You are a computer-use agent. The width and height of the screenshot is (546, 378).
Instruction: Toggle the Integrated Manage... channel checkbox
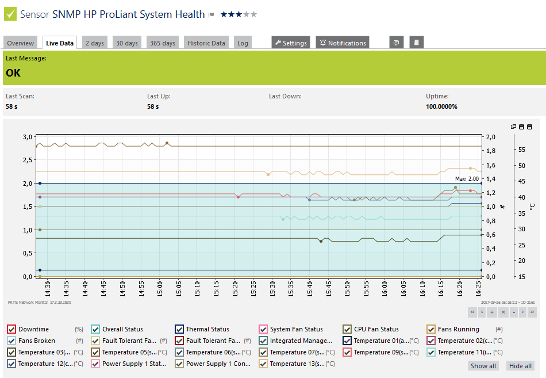pyautogui.click(x=263, y=341)
